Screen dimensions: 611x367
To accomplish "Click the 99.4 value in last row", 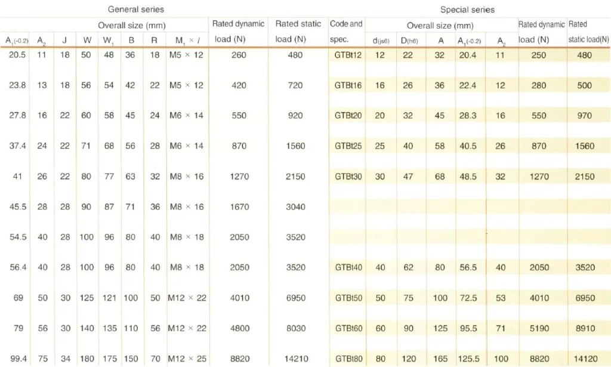I will pos(17,359).
